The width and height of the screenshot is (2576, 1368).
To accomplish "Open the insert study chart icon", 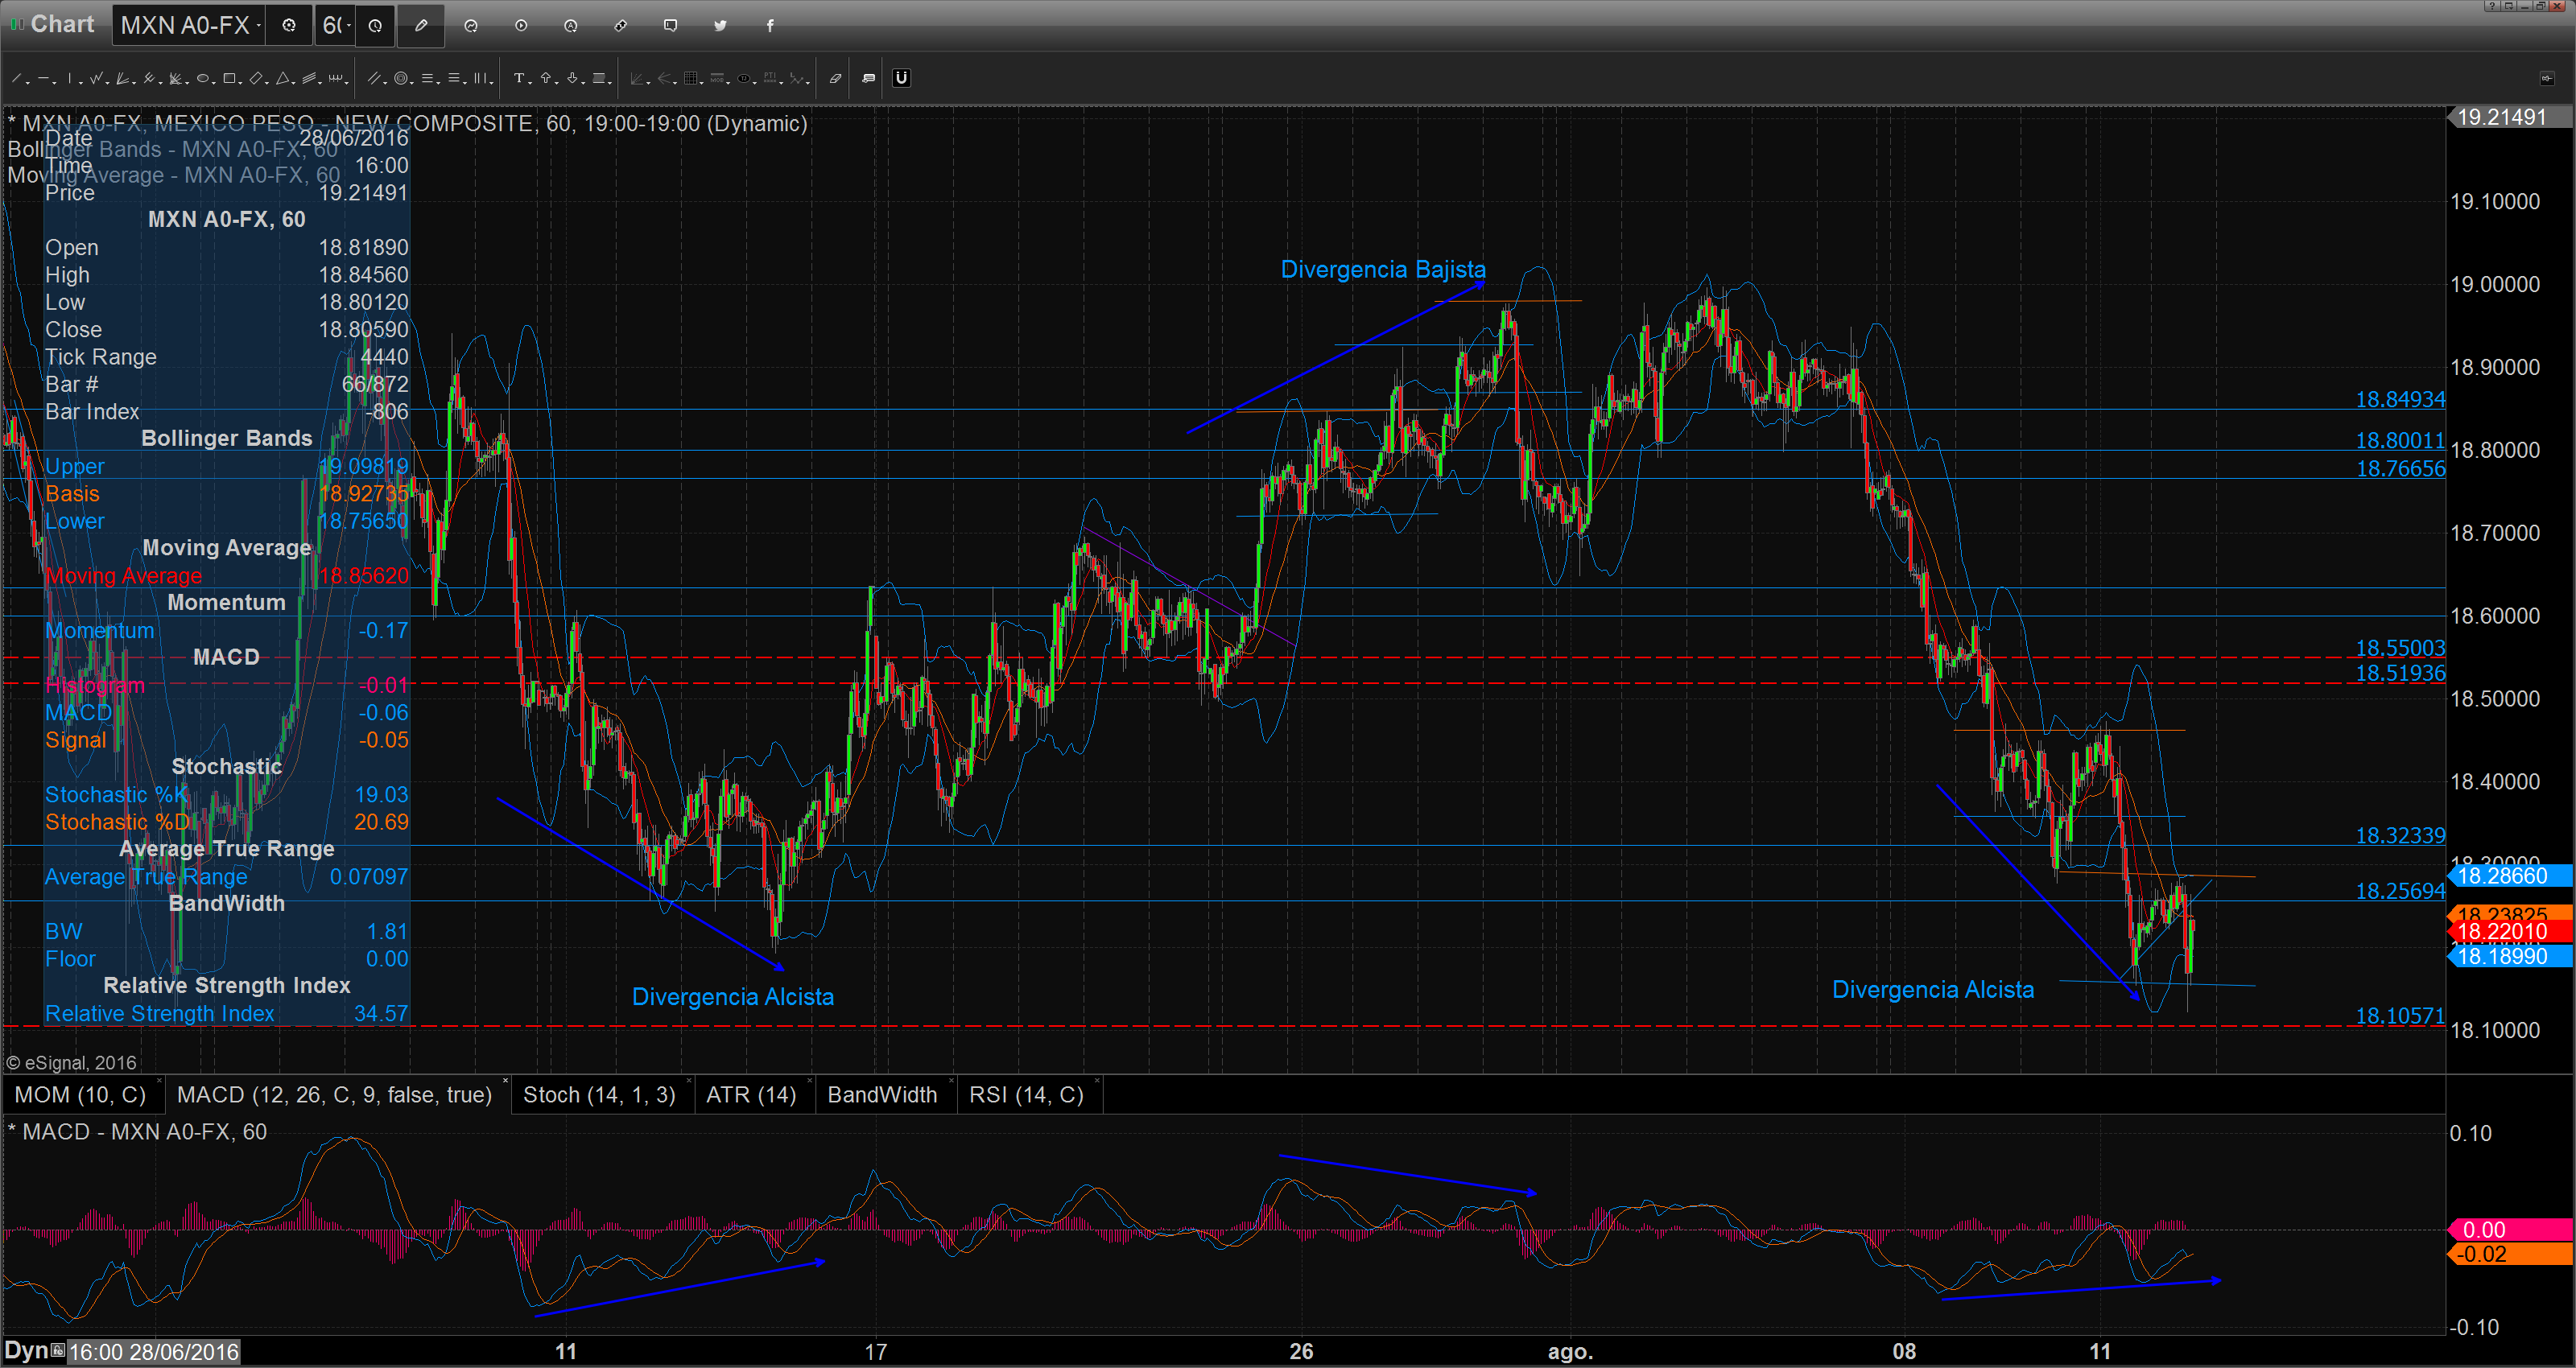I will pyautogui.click(x=471, y=25).
